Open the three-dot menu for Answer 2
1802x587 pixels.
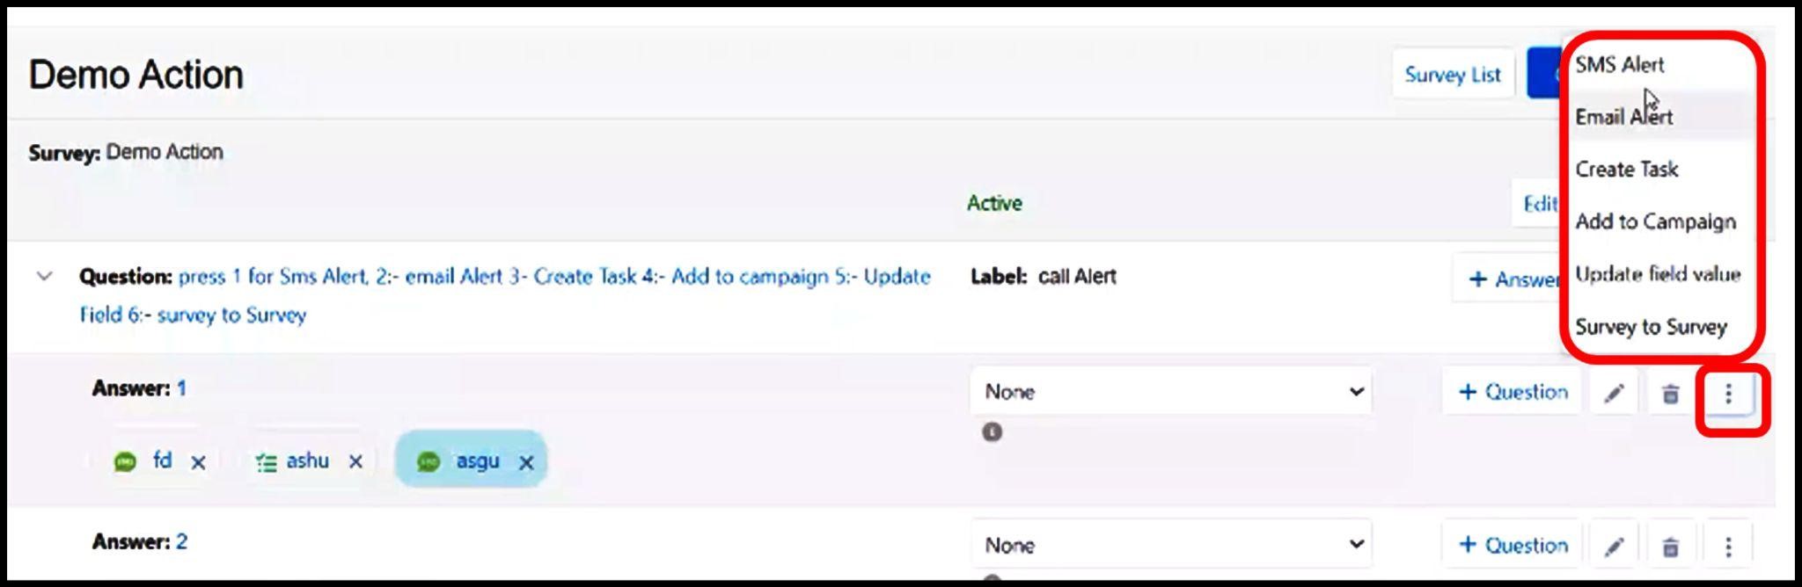1728,547
